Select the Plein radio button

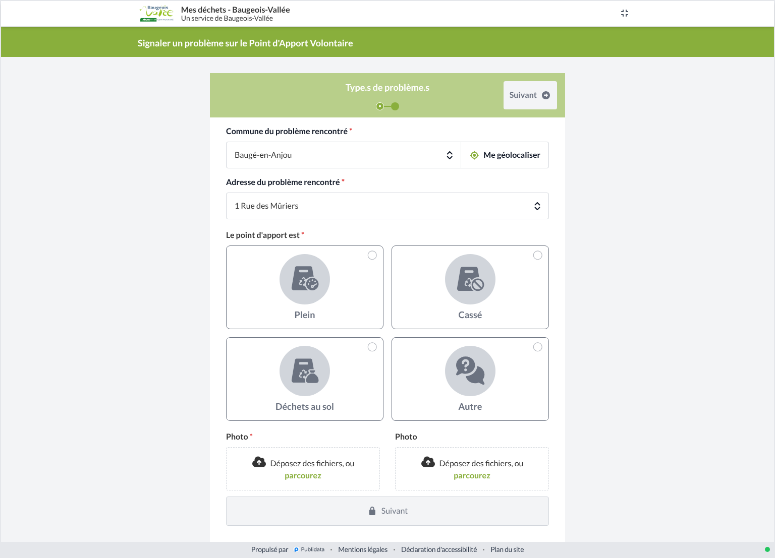coord(372,255)
